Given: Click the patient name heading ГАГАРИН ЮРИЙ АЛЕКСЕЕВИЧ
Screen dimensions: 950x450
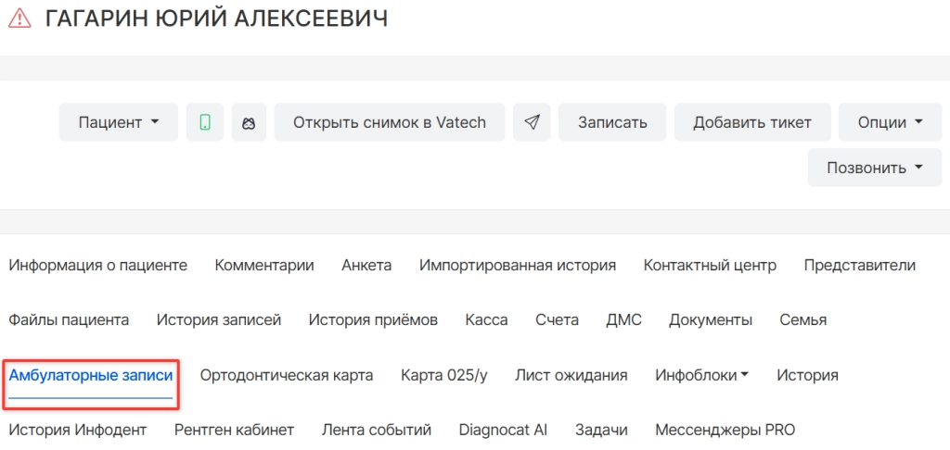Looking at the screenshot, I should (x=216, y=19).
